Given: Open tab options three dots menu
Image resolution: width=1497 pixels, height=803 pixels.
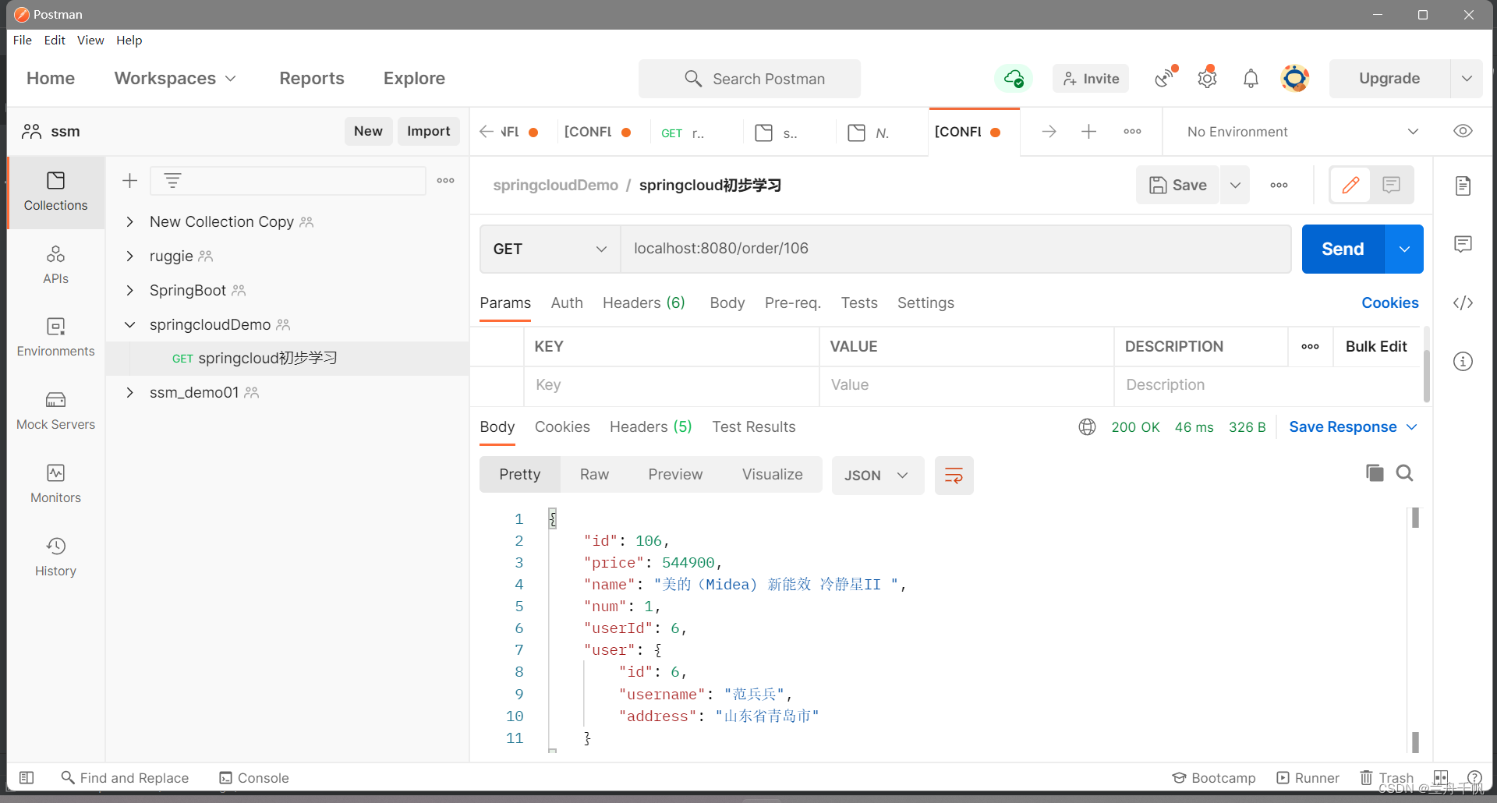Looking at the screenshot, I should click(x=1133, y=132).
